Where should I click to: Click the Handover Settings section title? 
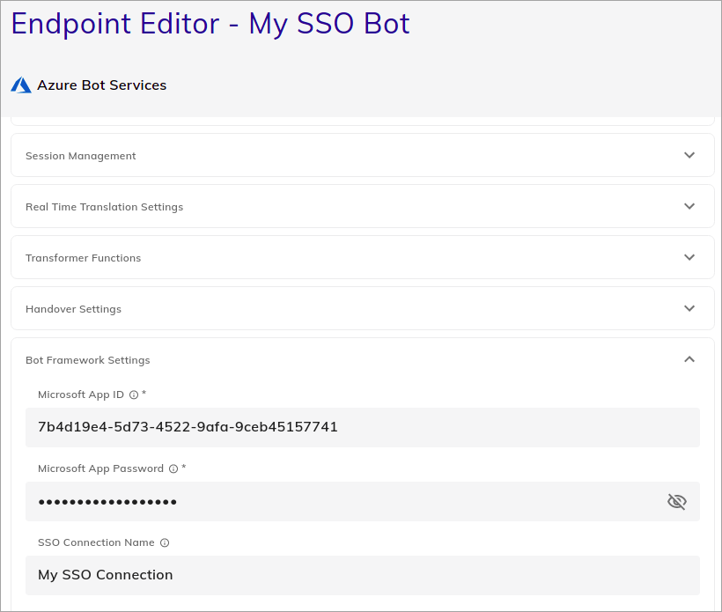(x=73, y=309)
